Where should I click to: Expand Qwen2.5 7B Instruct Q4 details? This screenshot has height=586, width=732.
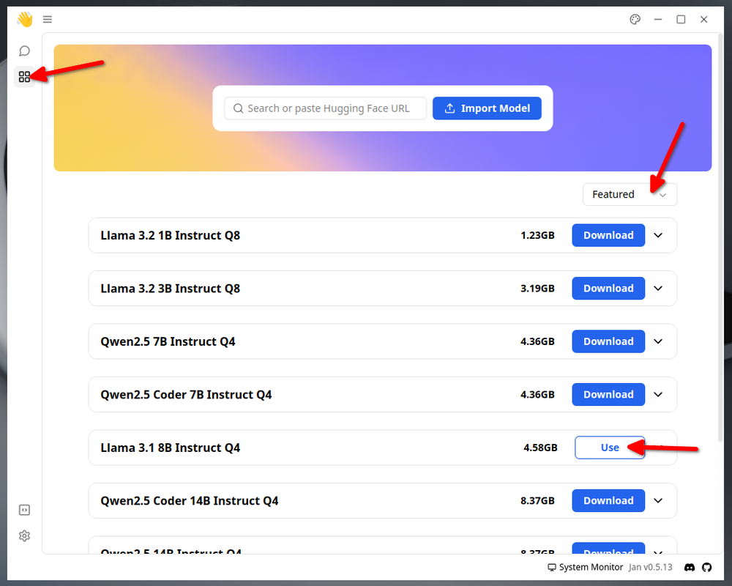(x=658, y=341)
